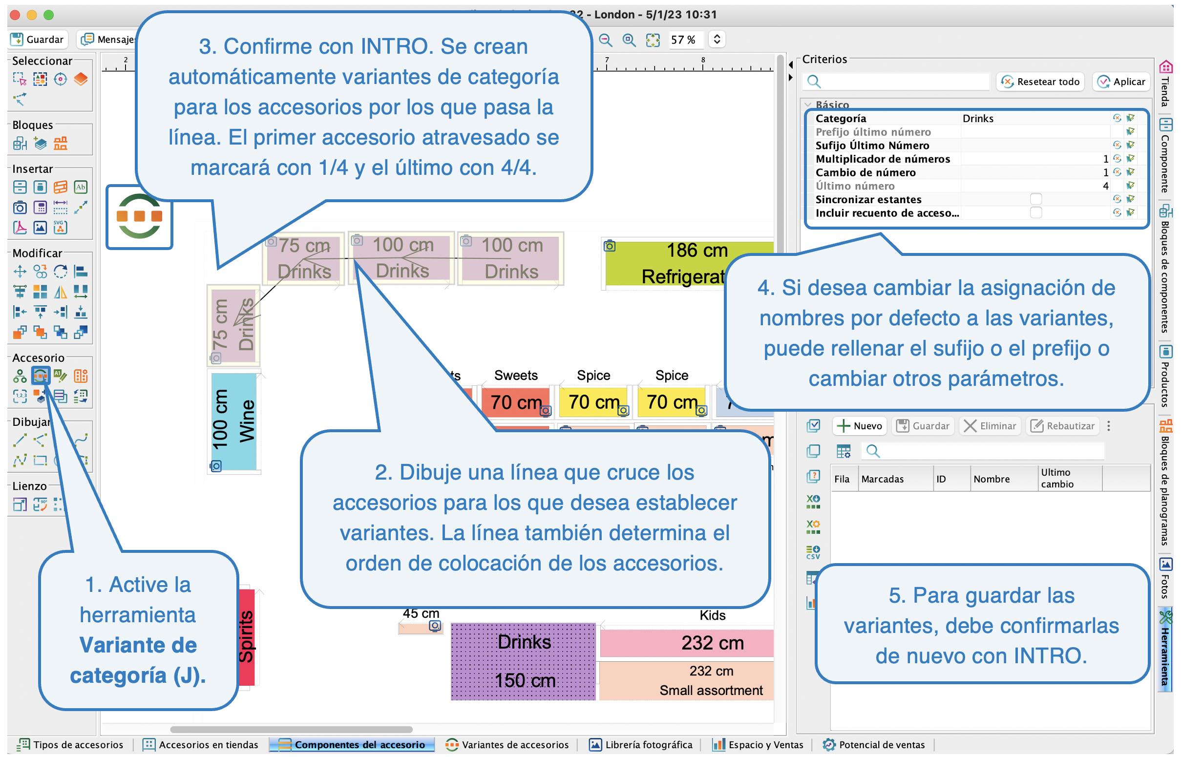Click the select-all checked rows icon

(813, 426)
